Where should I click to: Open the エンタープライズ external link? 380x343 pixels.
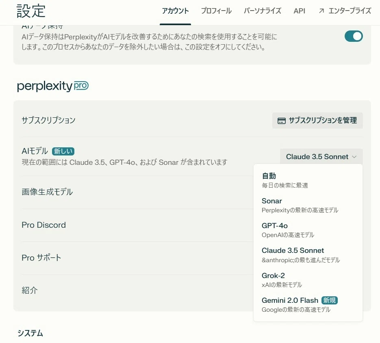345,11
